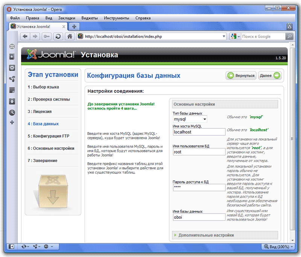Click the page's vertical scrollbar
The height and width of the screenshot is (257, 301).
click(x=293, y=150)
